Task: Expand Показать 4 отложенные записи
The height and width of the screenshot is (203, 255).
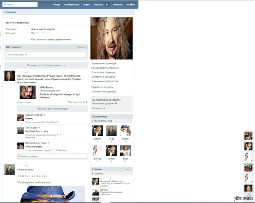Action: pyautogui.click(x=46, y=65)
